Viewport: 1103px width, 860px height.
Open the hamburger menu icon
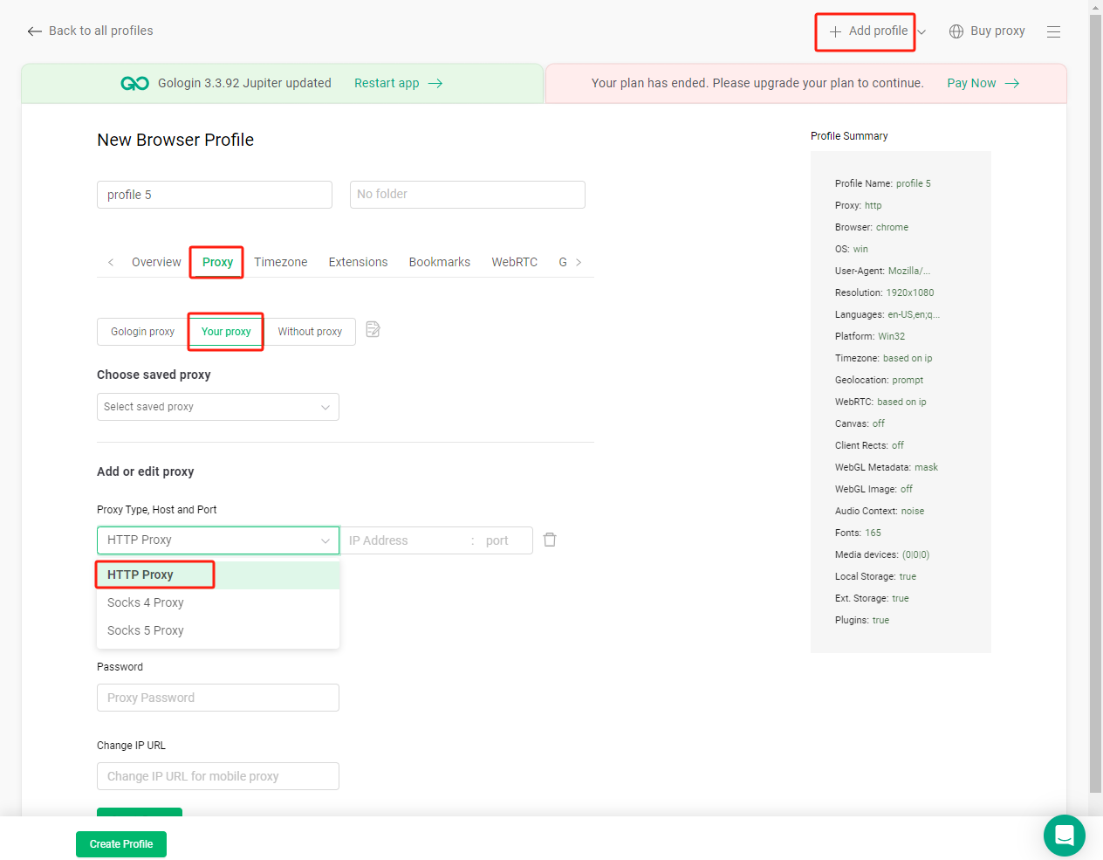(x=1053, y=31)
